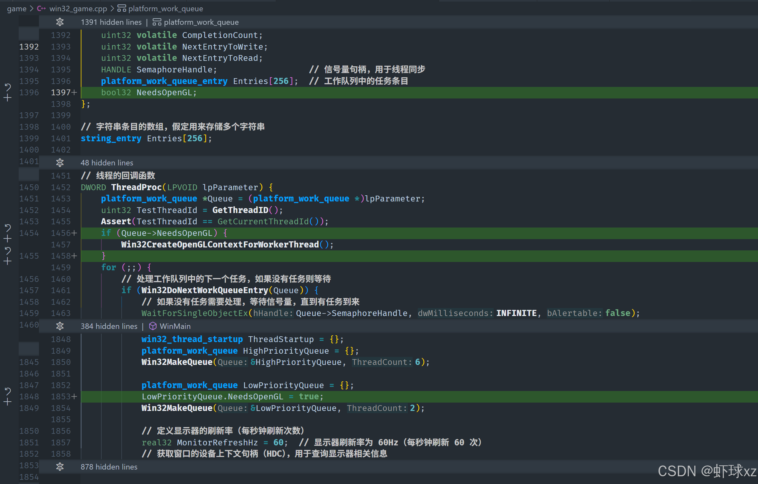
Task: Open the game folder breadcrumb
Action: [x=17, y=9]
